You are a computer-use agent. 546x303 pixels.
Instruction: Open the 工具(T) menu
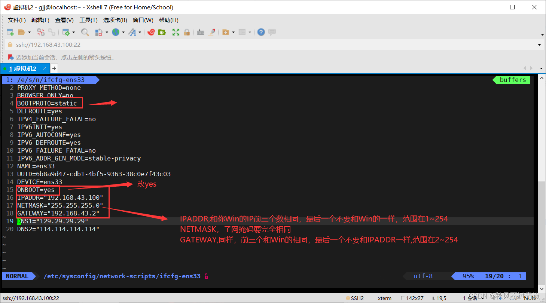click(88, 20)
